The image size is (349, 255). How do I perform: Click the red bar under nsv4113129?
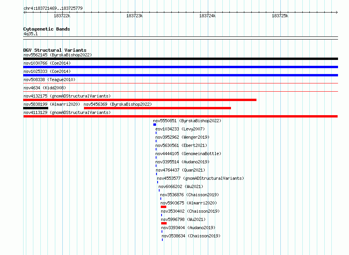(180, 116)
